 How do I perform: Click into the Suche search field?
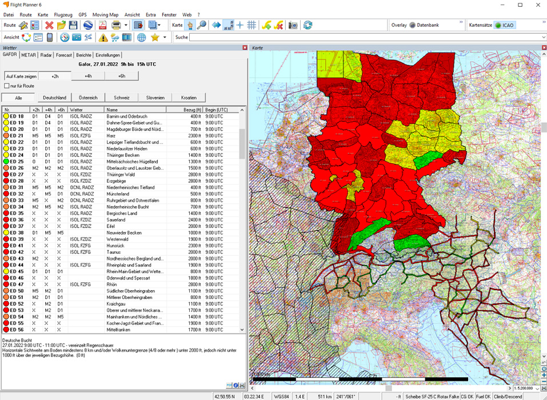[366, 38]
